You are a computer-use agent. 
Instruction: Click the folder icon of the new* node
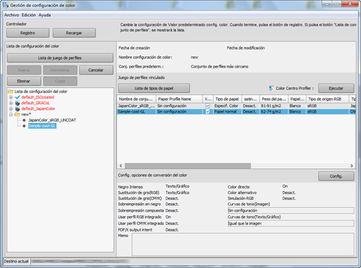coord(17,114)
